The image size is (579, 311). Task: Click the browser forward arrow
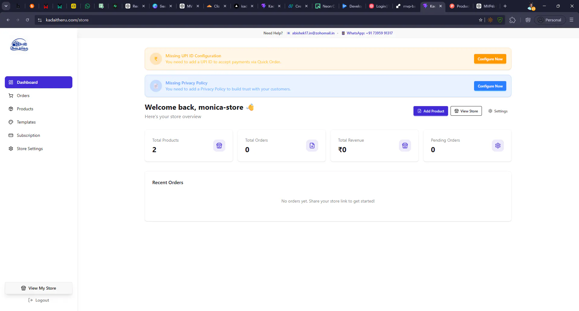[x=18, y=20]
